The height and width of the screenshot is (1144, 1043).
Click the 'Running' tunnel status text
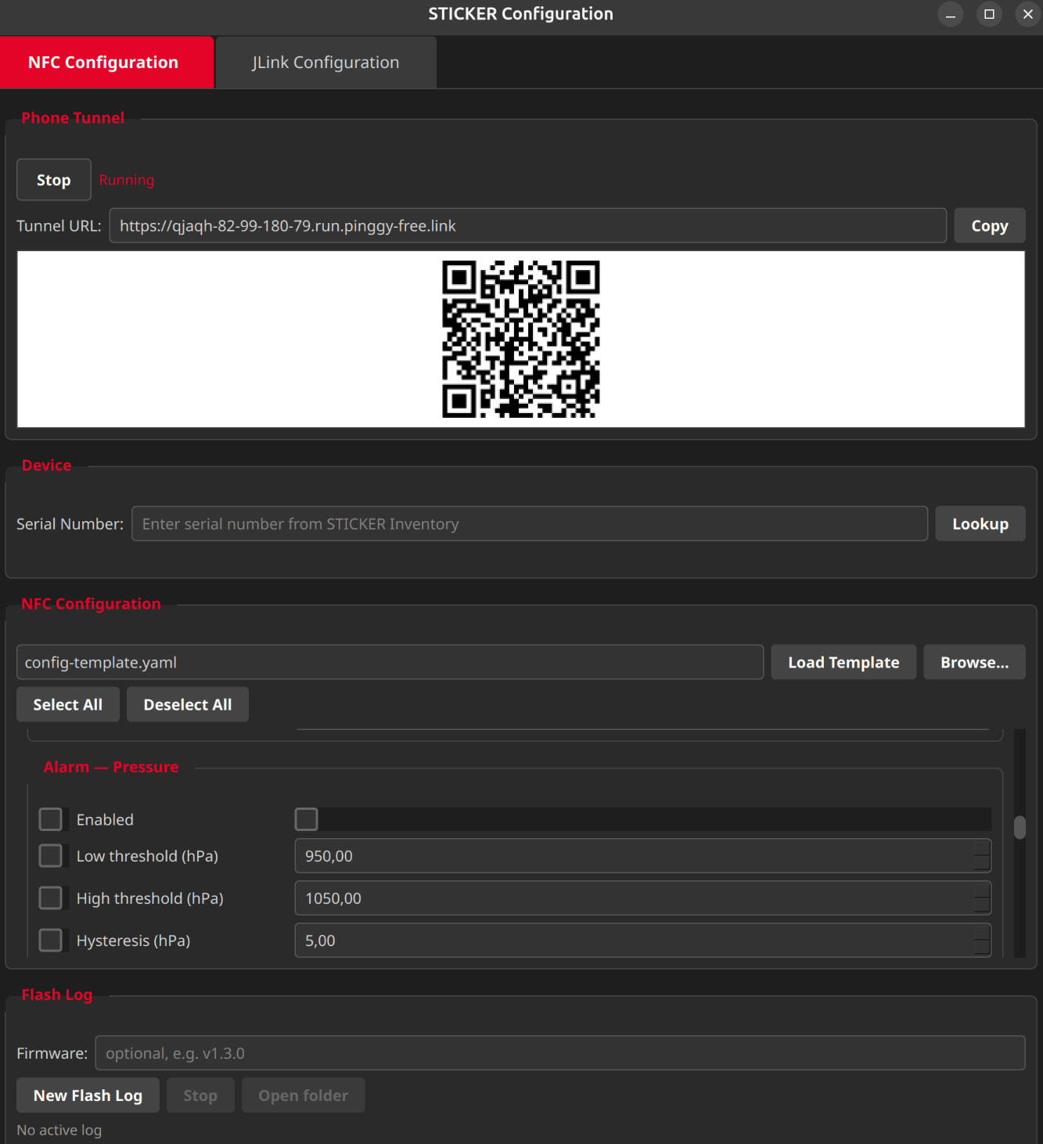pos(127,180)
